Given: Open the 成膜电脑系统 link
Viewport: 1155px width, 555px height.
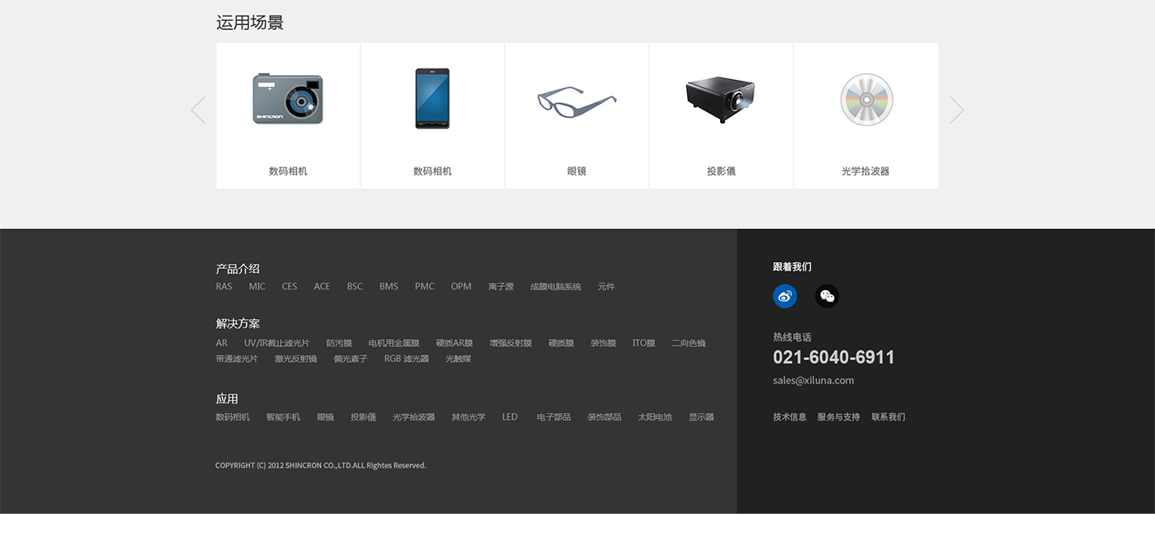Looking at the screenshot, I should [555, 287].
